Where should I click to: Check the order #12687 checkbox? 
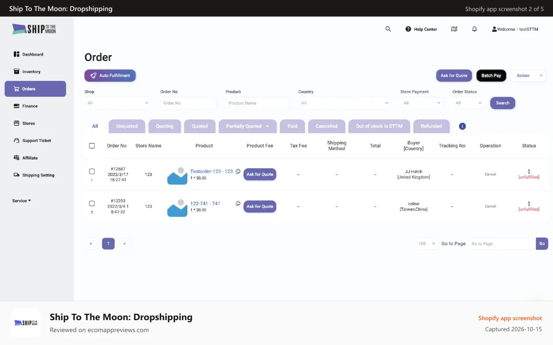click(92, 172)
